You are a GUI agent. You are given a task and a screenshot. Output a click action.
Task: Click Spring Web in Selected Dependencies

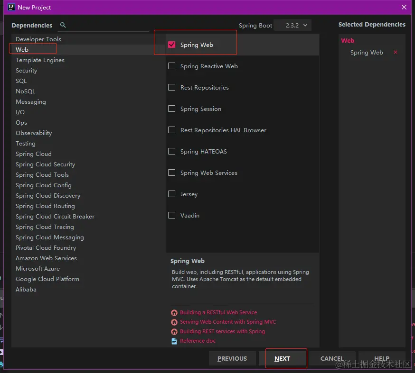pyautogui.click(x=367, y=52)
